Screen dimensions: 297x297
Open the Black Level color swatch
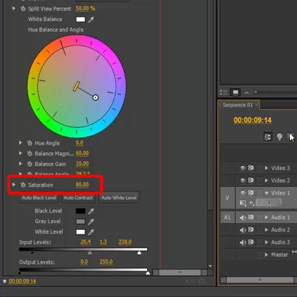(x=81, y=211)
